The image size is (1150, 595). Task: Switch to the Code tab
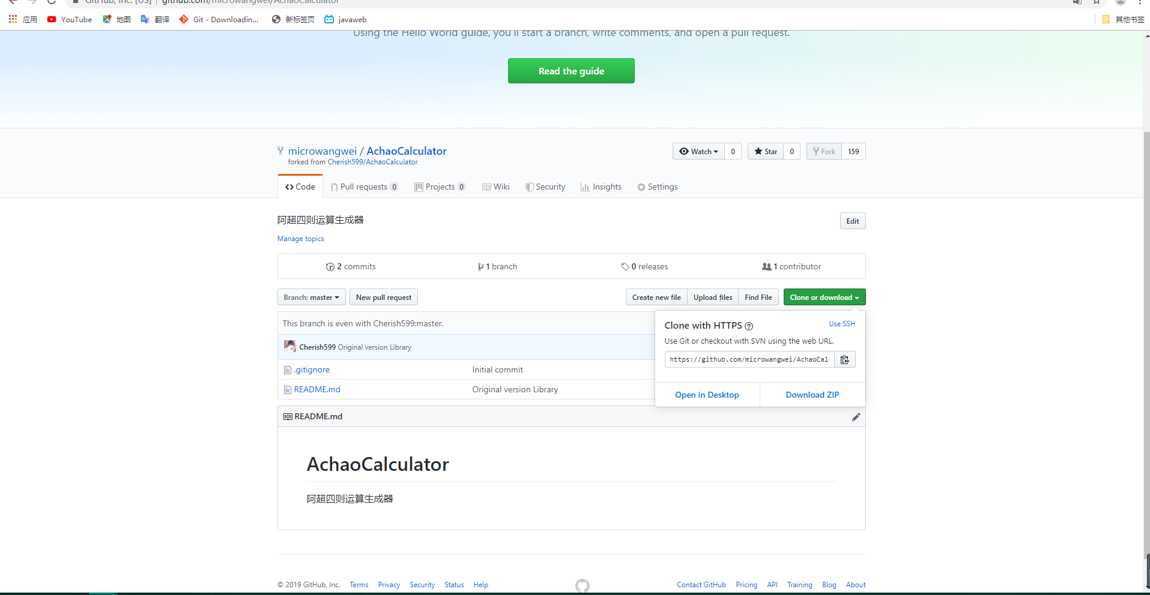[300, 187]
